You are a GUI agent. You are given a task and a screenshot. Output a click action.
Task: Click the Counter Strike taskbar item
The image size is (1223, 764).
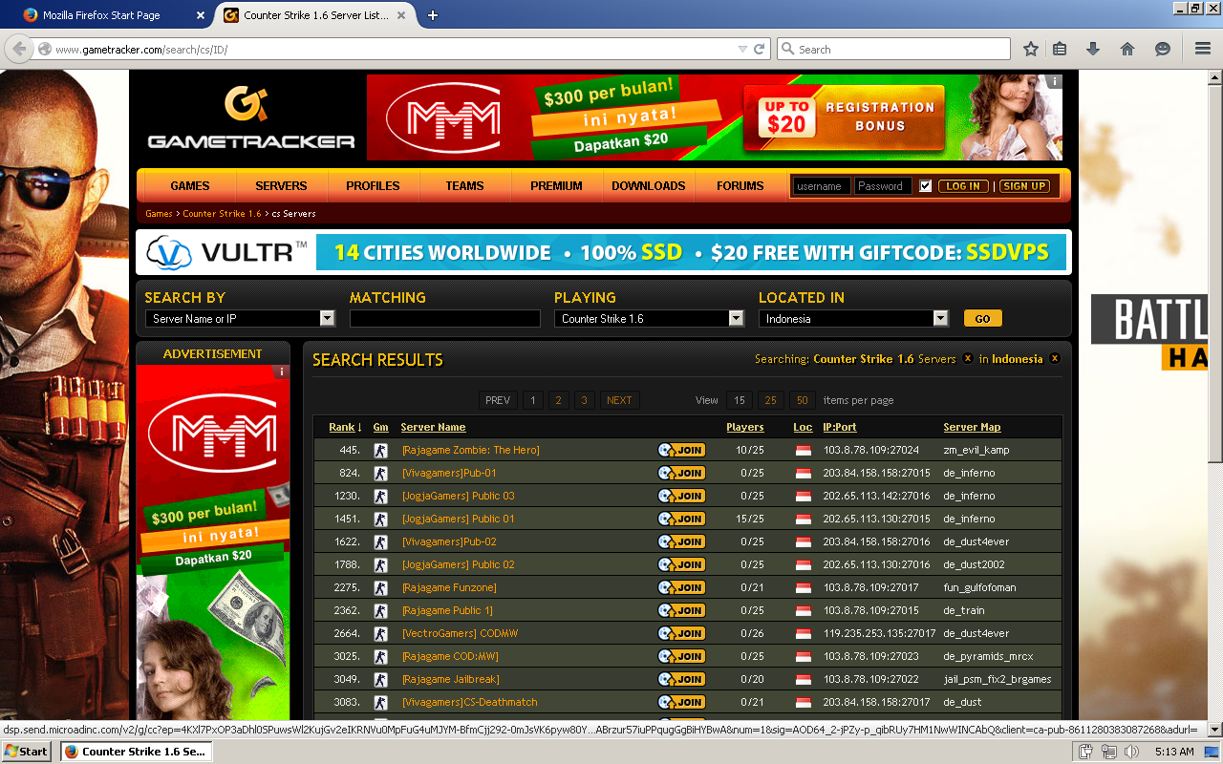[x=136, y=752]
